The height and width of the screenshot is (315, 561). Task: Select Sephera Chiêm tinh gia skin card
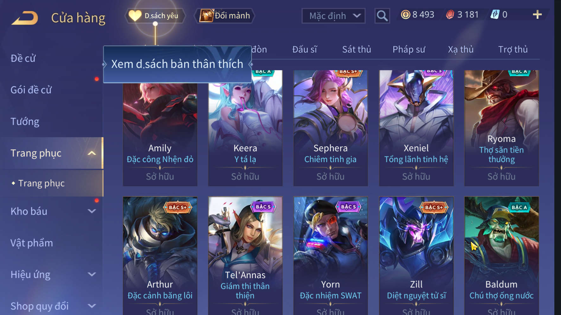coord(330,128)
